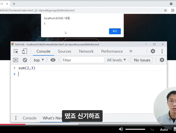Screen dimensions: 176x133
Task: Click the console prompt input line
Action: (89, 74)
